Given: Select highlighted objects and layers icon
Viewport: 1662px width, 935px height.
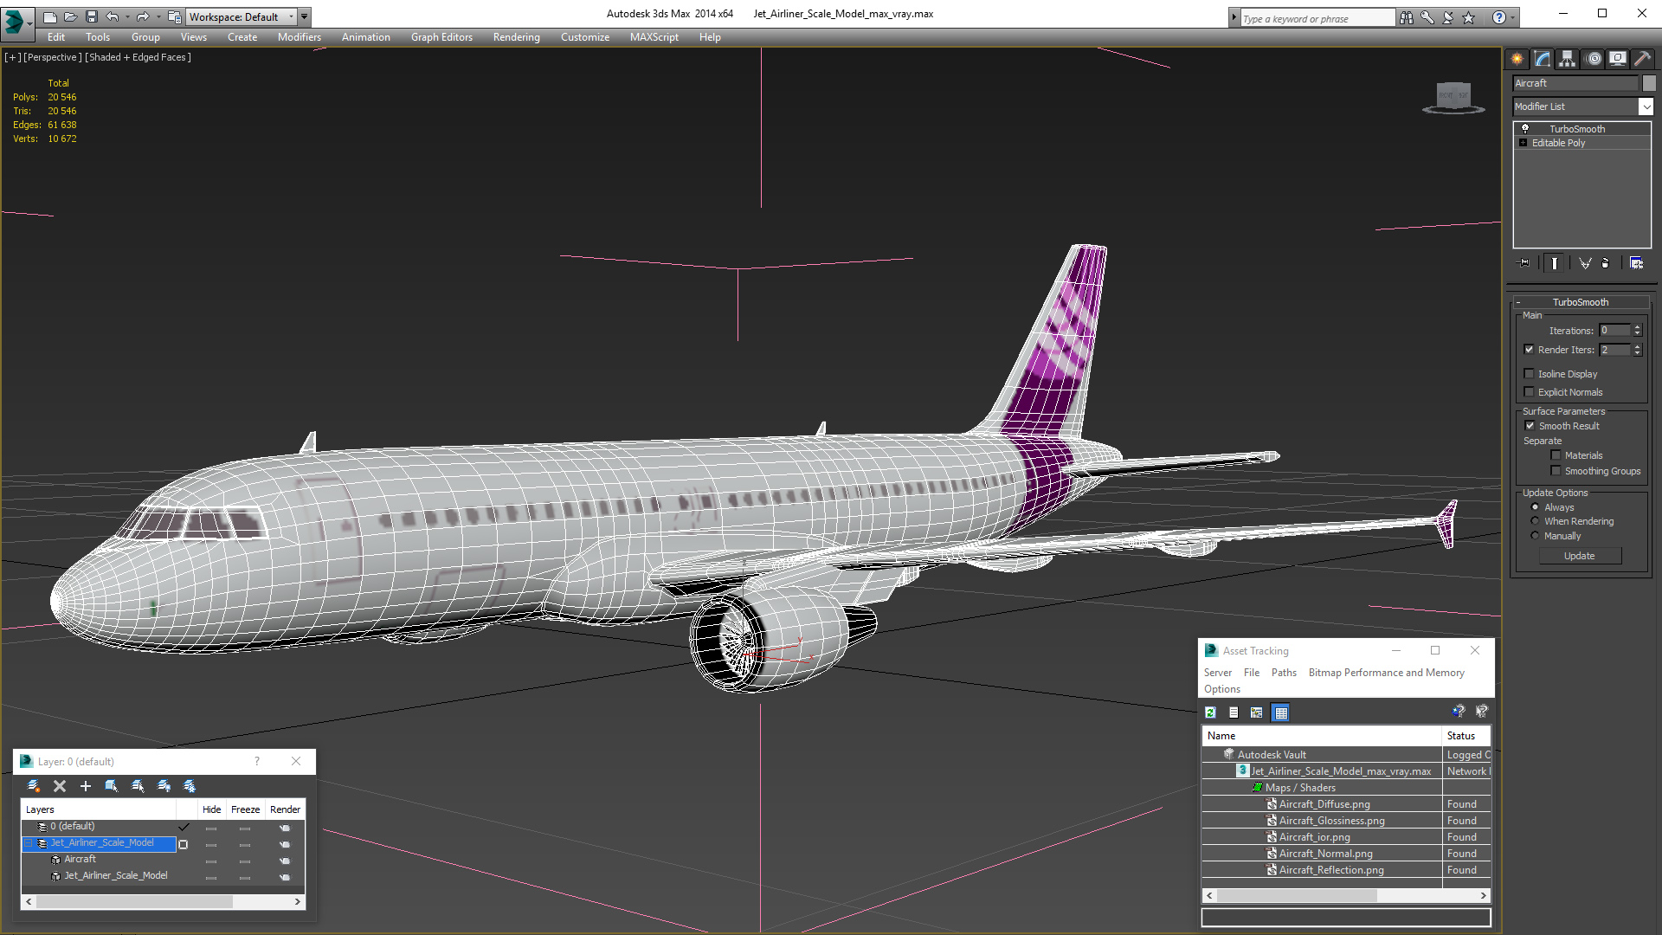Looking at the screenshot, I should [x=112, y=786].
